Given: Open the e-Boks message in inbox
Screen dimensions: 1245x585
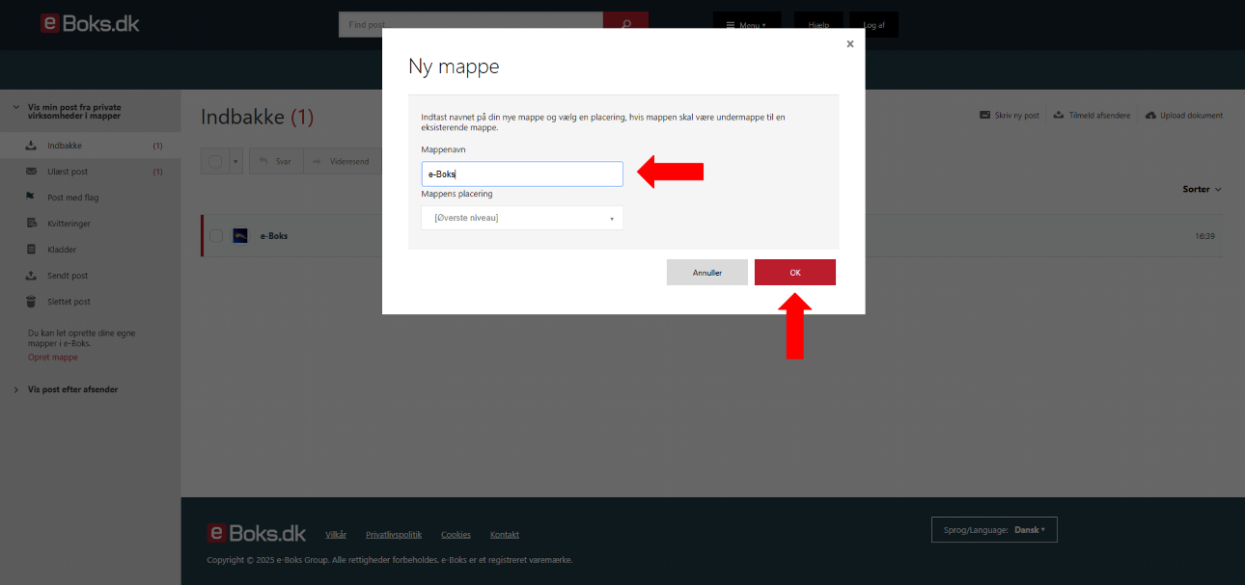Looking at the screenshot, I should (x=711, y=236).
